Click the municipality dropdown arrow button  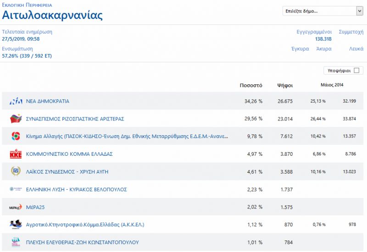click(360, 11)
